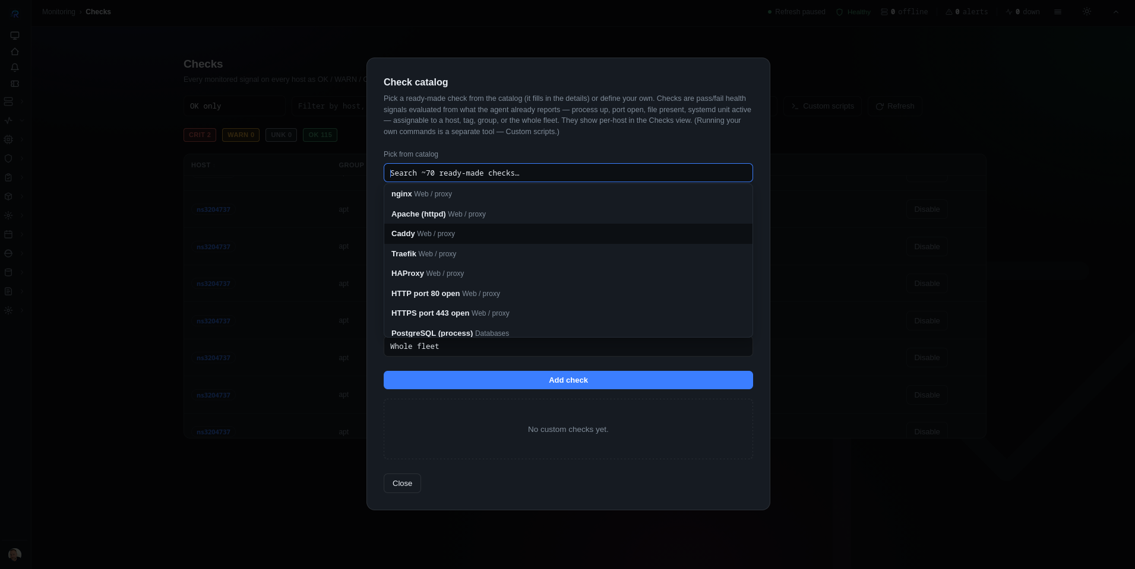Open the activity pulse icon in sidebar
The image size is (1135, 569).
point(8,120)
